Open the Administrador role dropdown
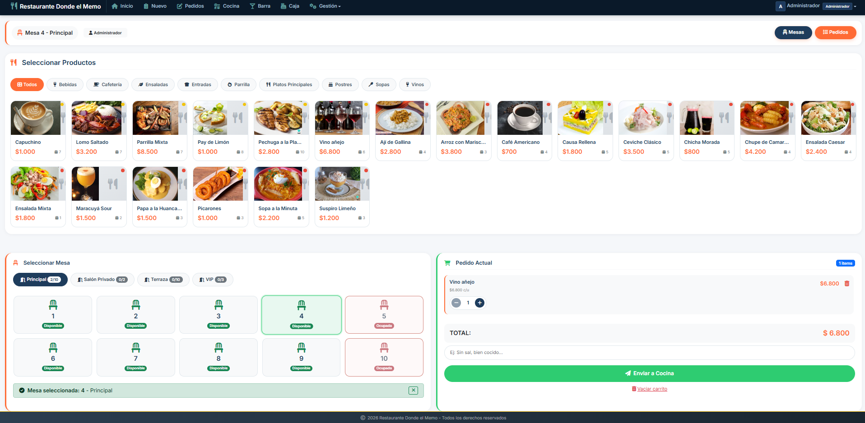Screen dimensions: 865x423 point(837,6)
